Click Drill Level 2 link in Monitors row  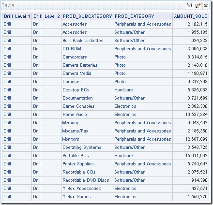(x=37, y=139)
